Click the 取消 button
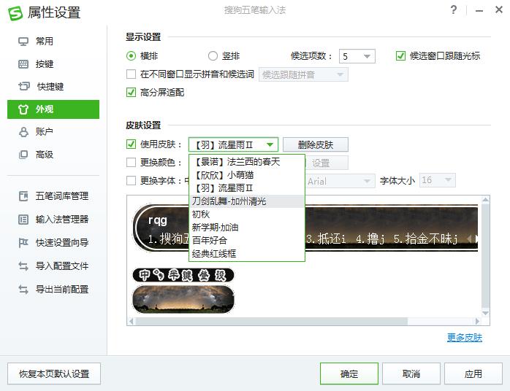 pos(411,373)
